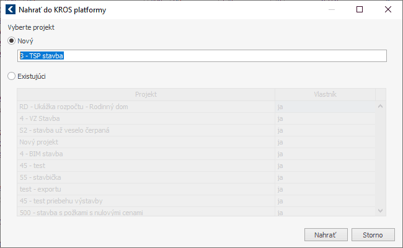Select the RD - Ukážka rozpočtu - Rodinný dom row
The width and height of the screenshot is (403, 248).
(197, 107)
